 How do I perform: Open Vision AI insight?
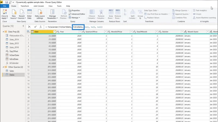point(197,14)
